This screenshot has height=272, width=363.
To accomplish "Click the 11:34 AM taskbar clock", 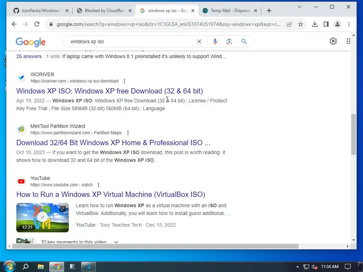I will 330,267.
